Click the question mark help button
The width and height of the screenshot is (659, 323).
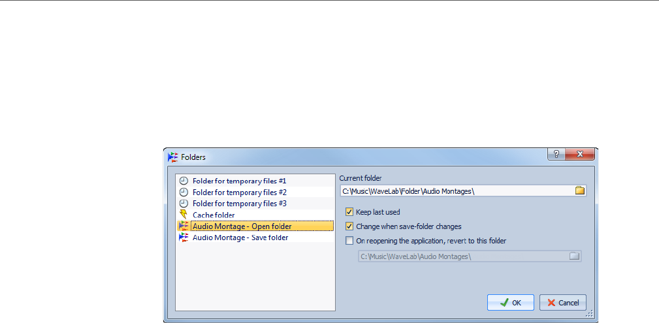point(556,155)
